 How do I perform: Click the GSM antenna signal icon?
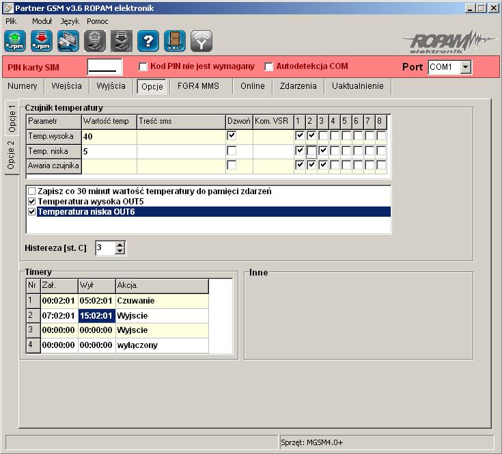[x=201, y=41]
